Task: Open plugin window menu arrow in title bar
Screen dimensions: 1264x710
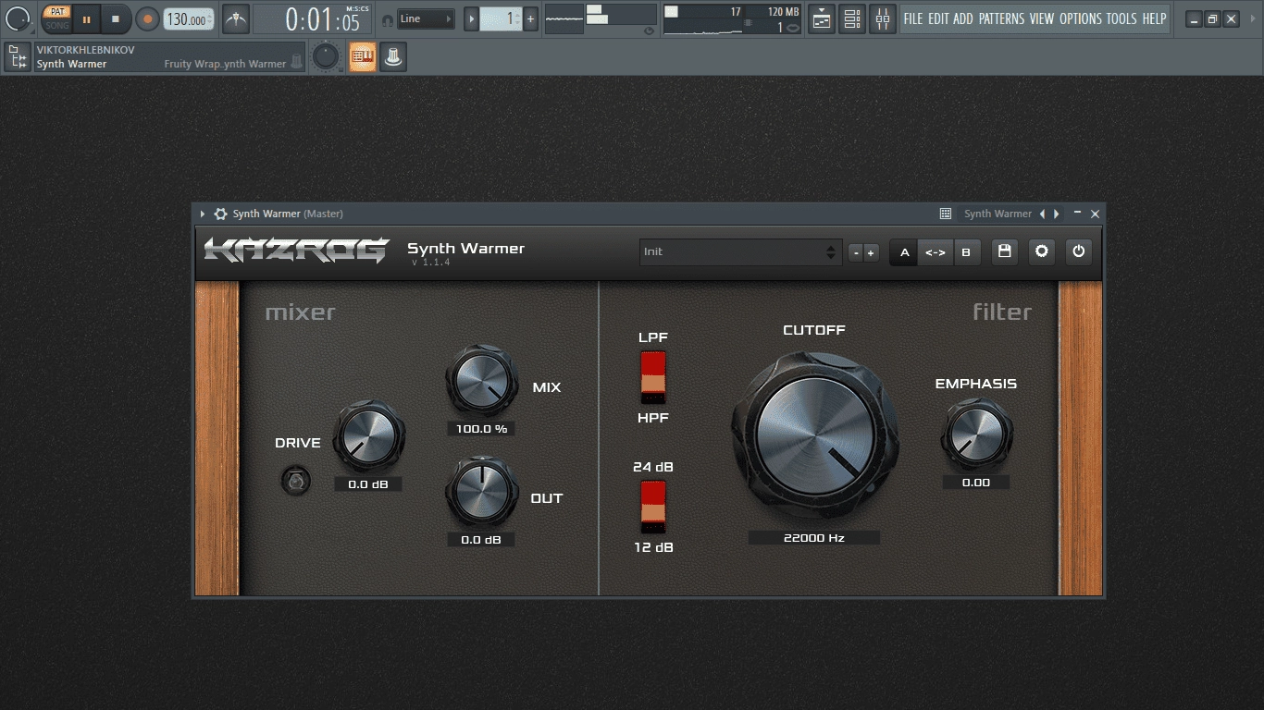Action: [203, 214]
